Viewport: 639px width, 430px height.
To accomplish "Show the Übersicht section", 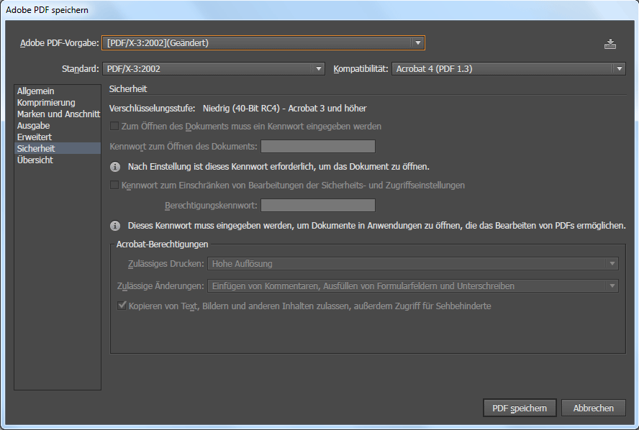I will 35,160.
